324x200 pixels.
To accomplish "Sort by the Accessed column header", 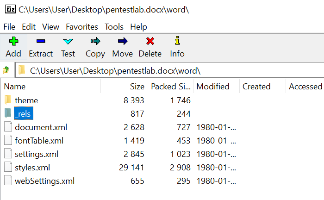I will [305, 87].
